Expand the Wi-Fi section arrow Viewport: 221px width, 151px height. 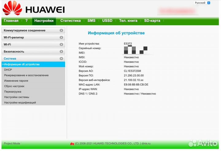tap(61, 45)
